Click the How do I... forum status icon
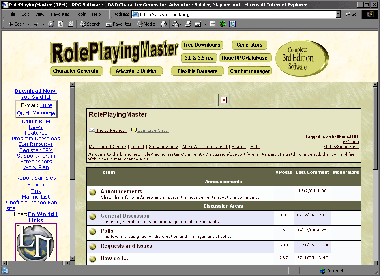This screenshot has height=276, width=380. click(x=92, y=259)
